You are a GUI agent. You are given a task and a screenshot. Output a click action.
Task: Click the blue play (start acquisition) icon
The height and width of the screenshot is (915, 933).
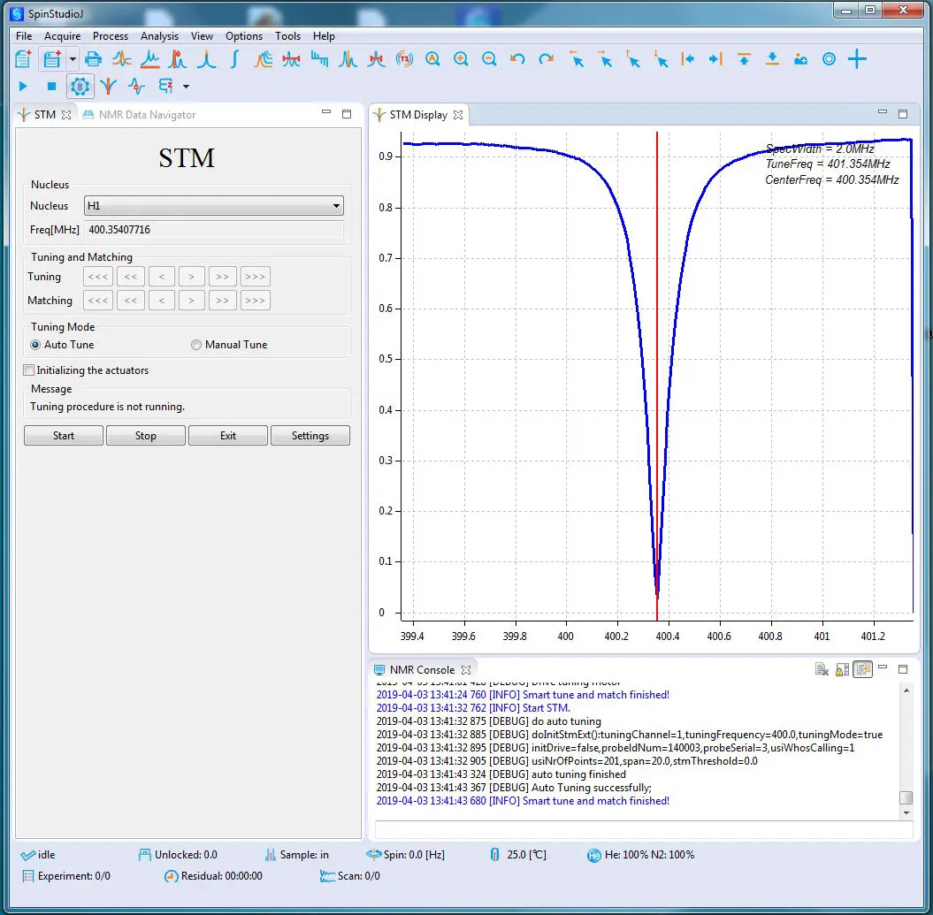point(23,86)
